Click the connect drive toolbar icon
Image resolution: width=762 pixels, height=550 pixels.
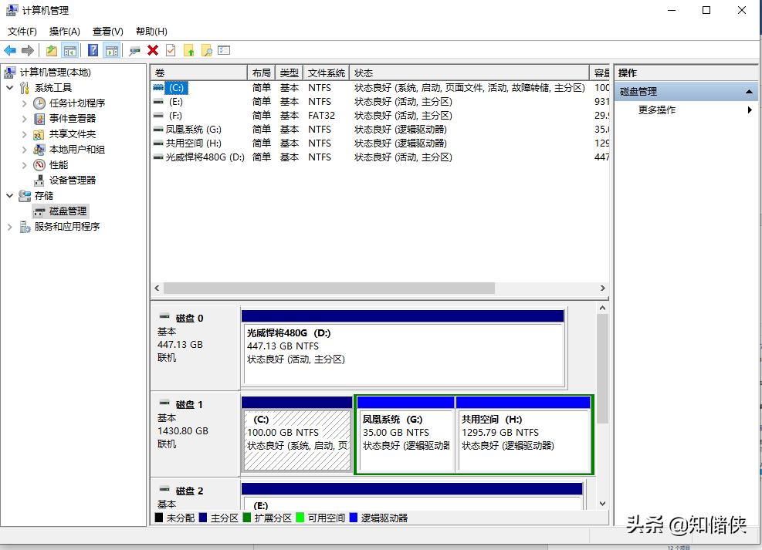134,50
